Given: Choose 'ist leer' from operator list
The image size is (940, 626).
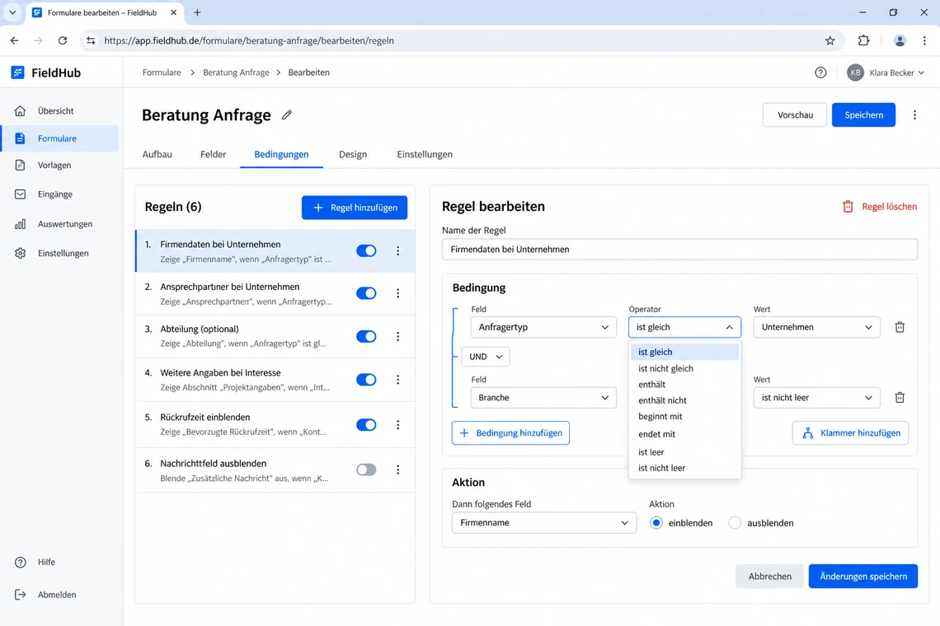Looking at the screenshot, I should click(x=684, y=451).
